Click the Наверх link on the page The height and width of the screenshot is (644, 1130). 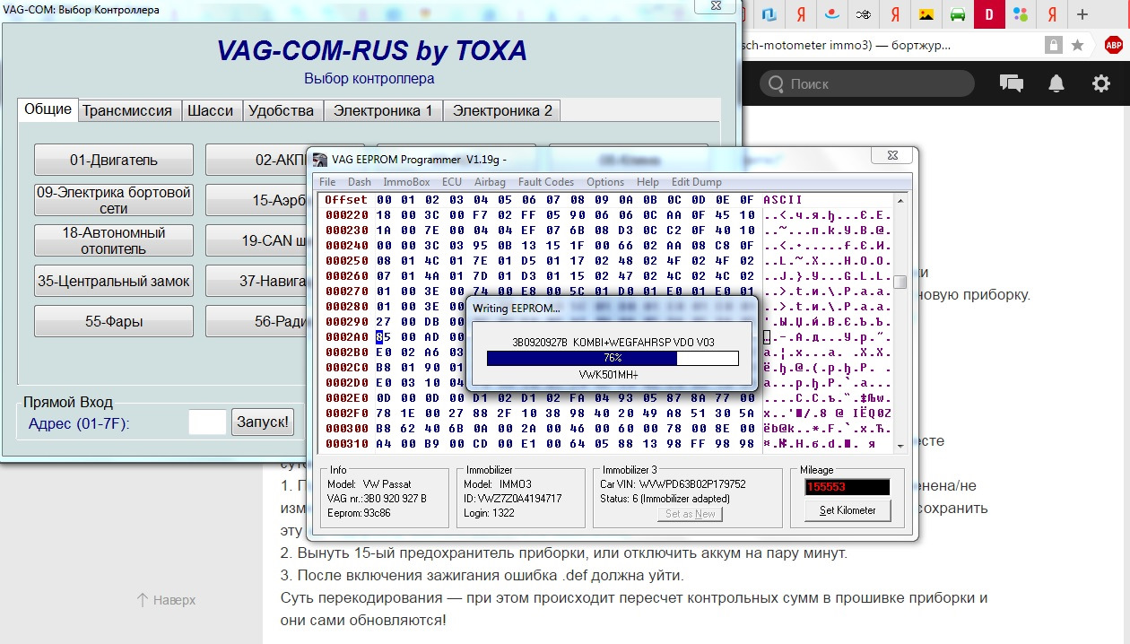[x=166, y=599]
